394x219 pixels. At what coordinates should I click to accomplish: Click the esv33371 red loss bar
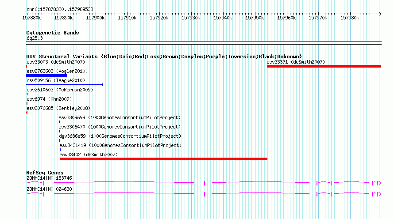point(324,66)
